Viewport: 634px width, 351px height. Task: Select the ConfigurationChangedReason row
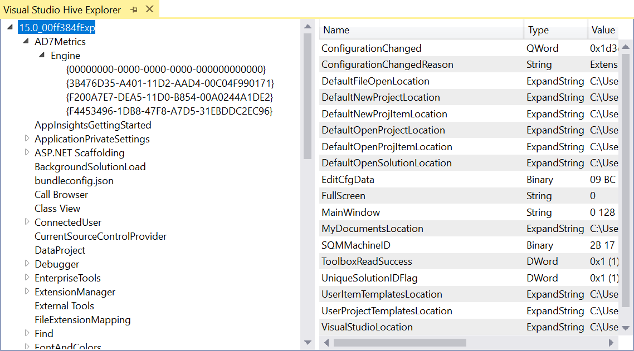[x=469, y=65]
